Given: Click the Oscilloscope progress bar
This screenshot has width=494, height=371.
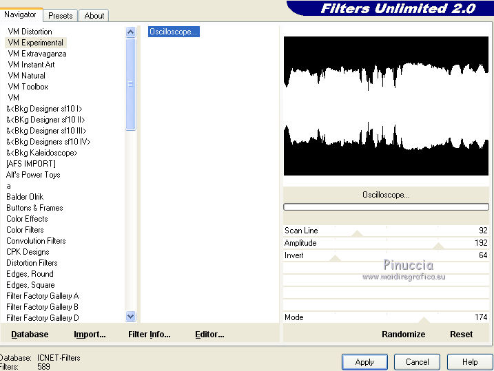Looking at the screenshot, I should (x=386, y=206).
